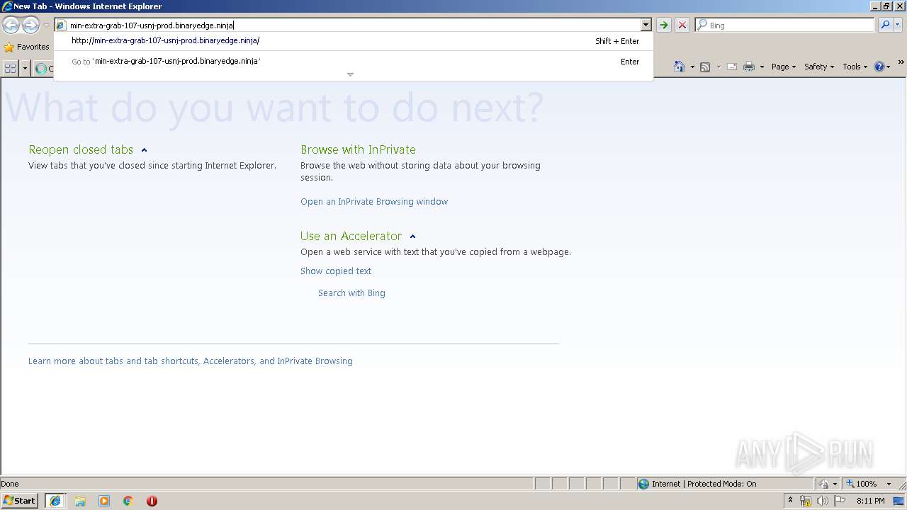Click the Use an Accelerator heading
907x510 pixels.
pos(351,236)
